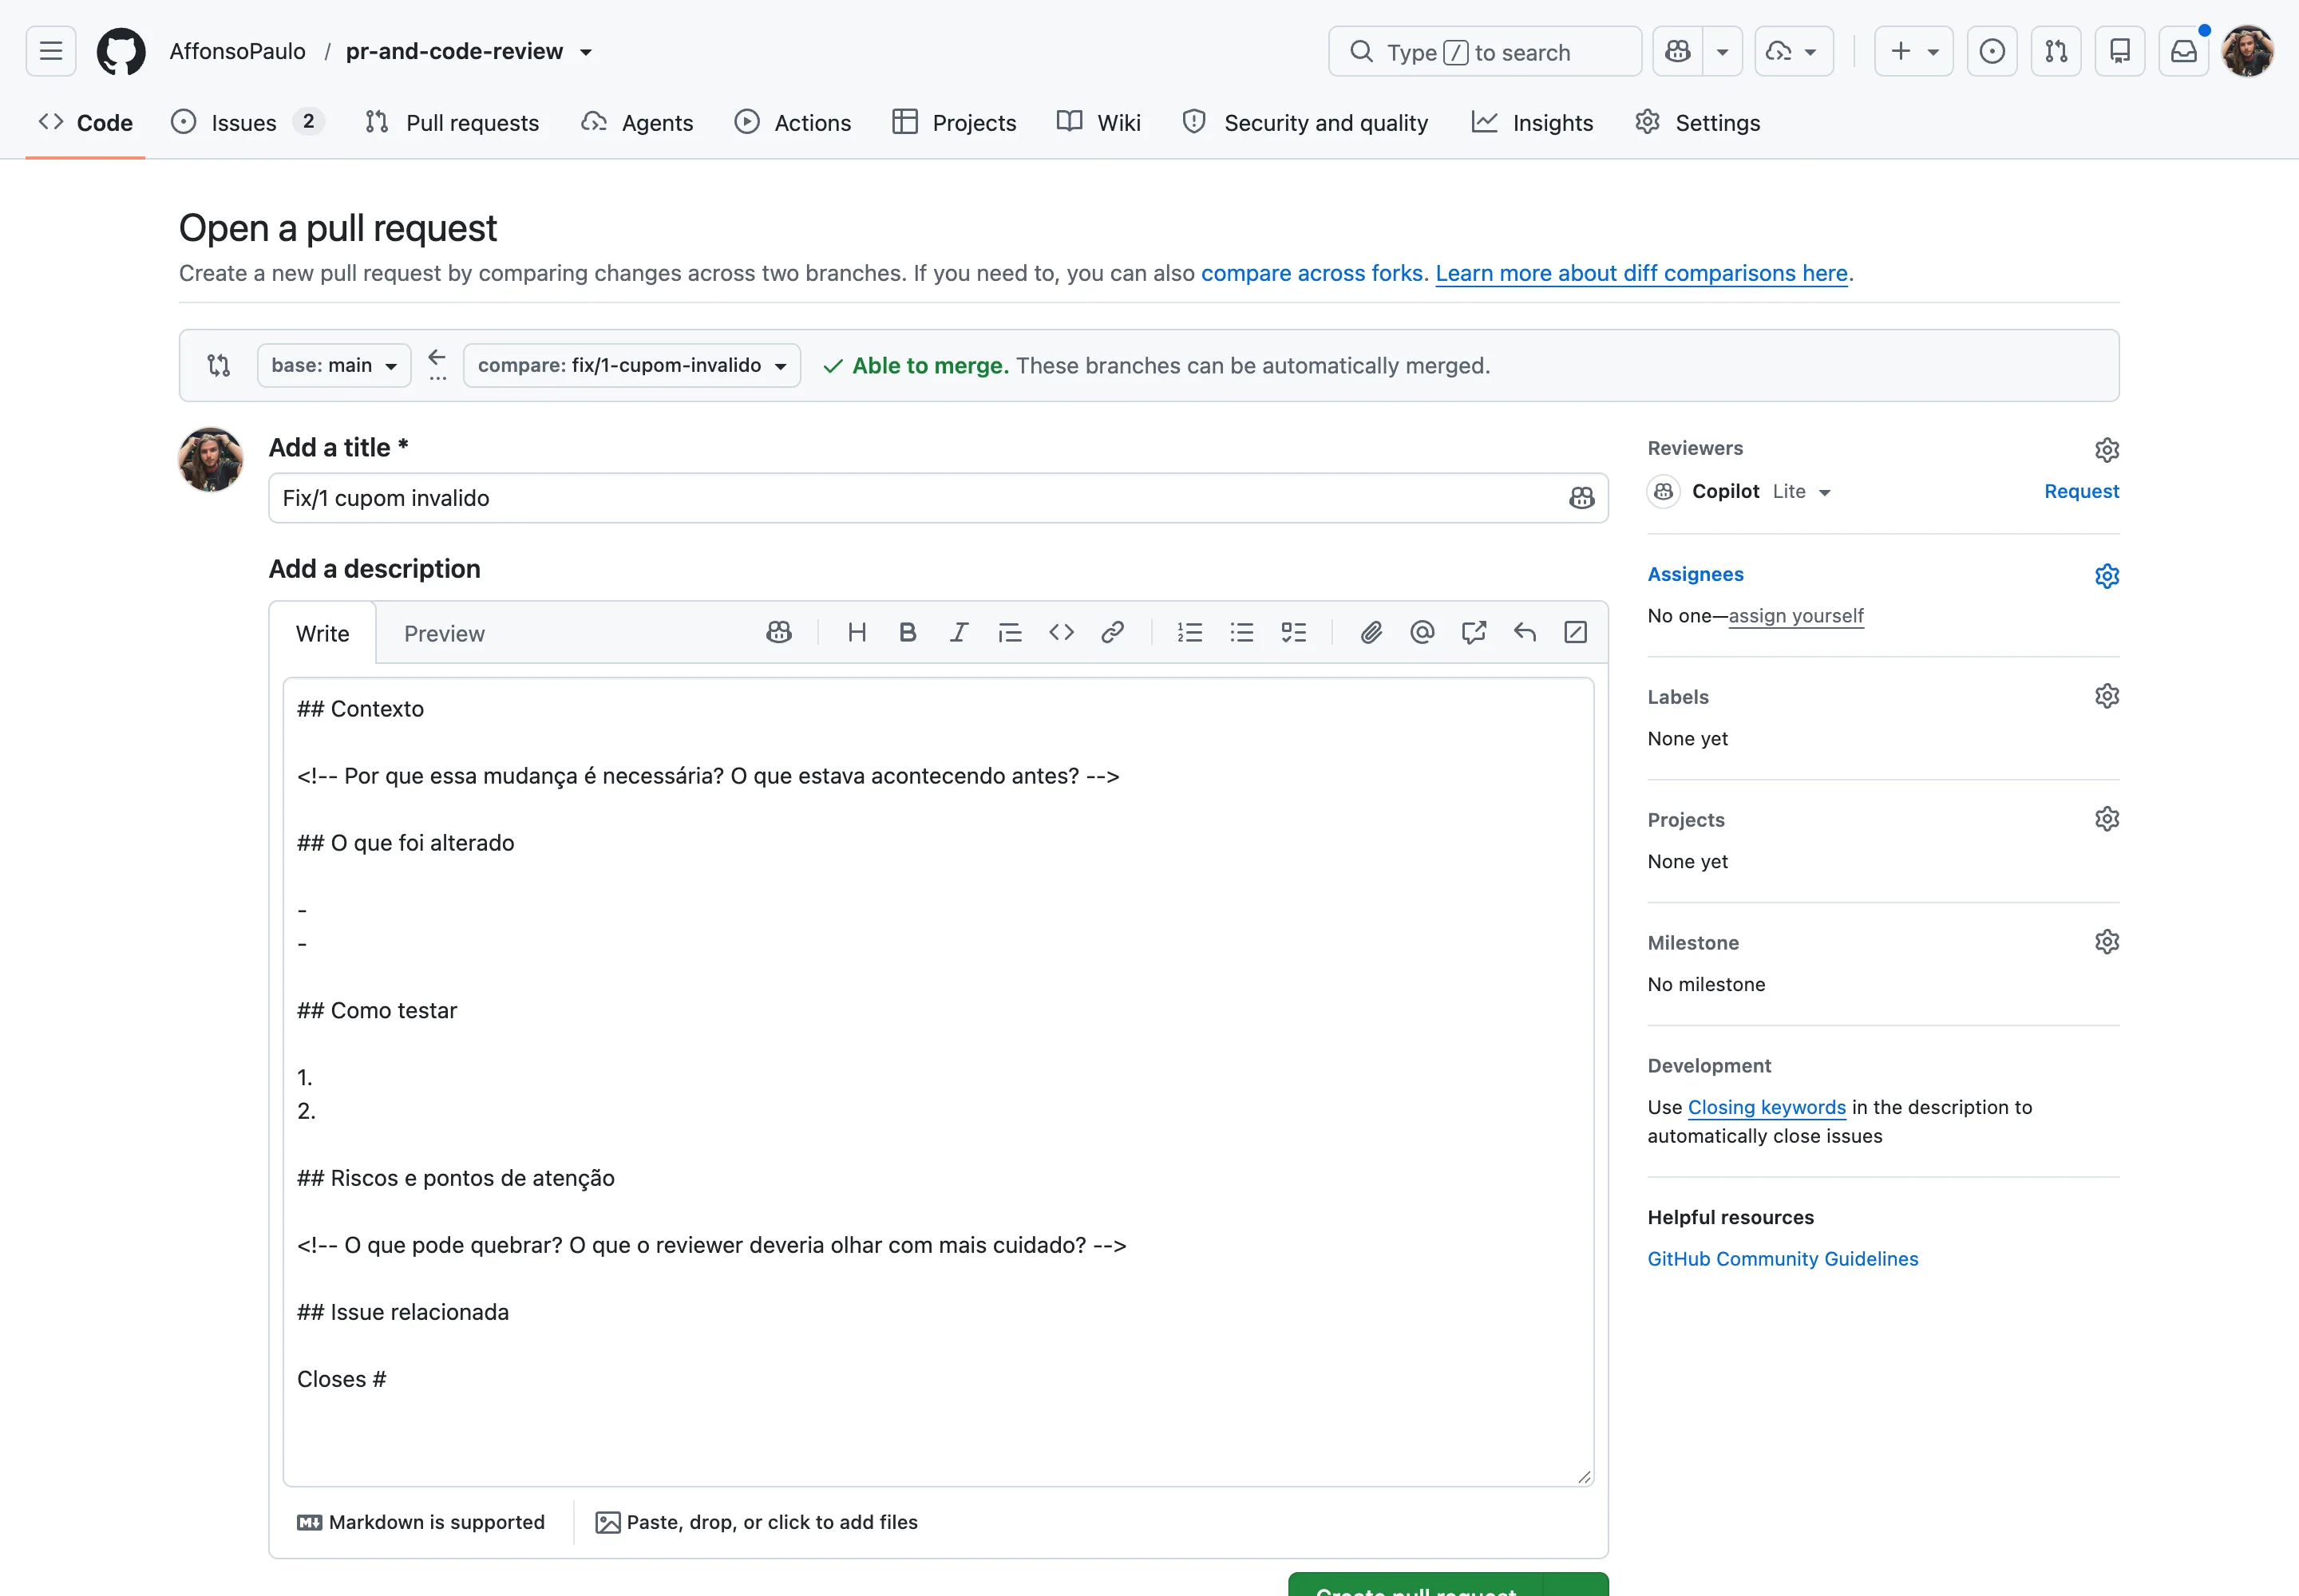Switch to the Issues tab
Viewport: 2299px width, 1596px height.
247,122
